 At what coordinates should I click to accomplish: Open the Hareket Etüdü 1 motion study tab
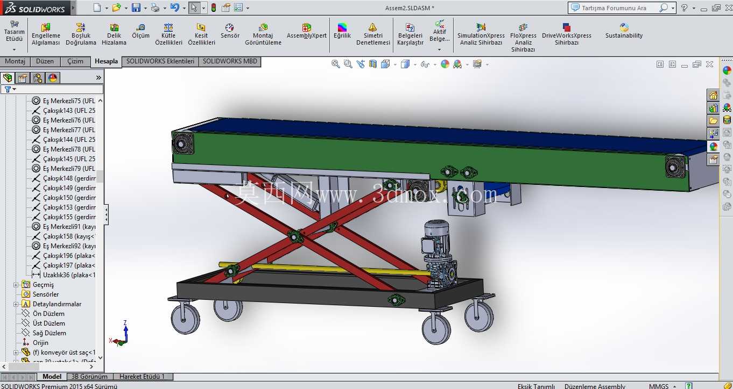pos(142,377)
